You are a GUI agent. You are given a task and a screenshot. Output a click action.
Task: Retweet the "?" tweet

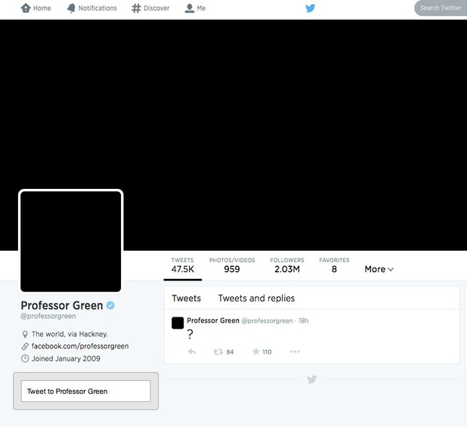[218, 351]
